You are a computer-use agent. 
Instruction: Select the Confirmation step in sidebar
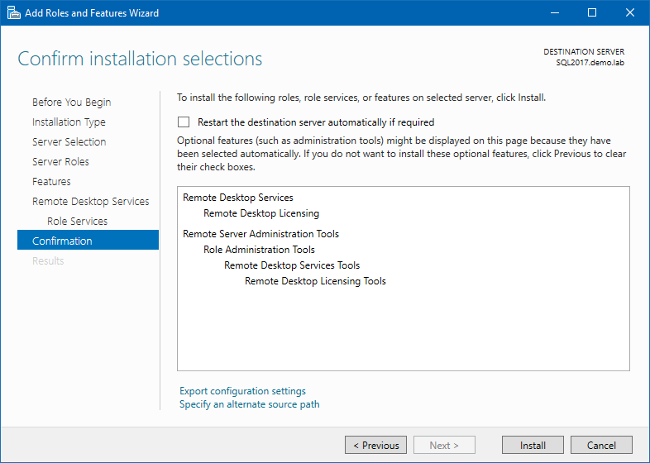click(x=62, y=241)
